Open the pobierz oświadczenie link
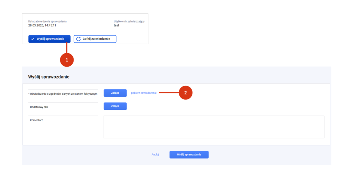The image size is (352, 185). coord(144,93)
